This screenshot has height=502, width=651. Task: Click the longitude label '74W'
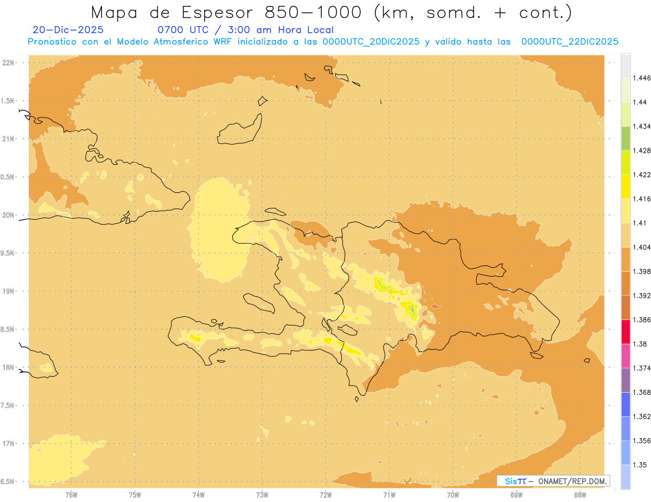(x=199, y=495)
